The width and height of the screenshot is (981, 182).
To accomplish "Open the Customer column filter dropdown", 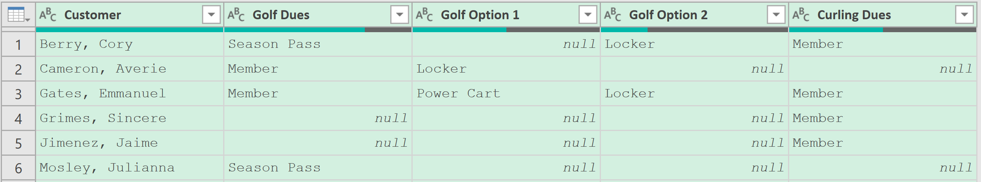I will click(211, 15).
